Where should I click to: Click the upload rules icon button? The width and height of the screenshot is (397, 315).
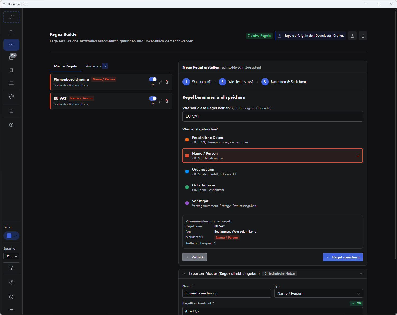click(x=363, y=36)
